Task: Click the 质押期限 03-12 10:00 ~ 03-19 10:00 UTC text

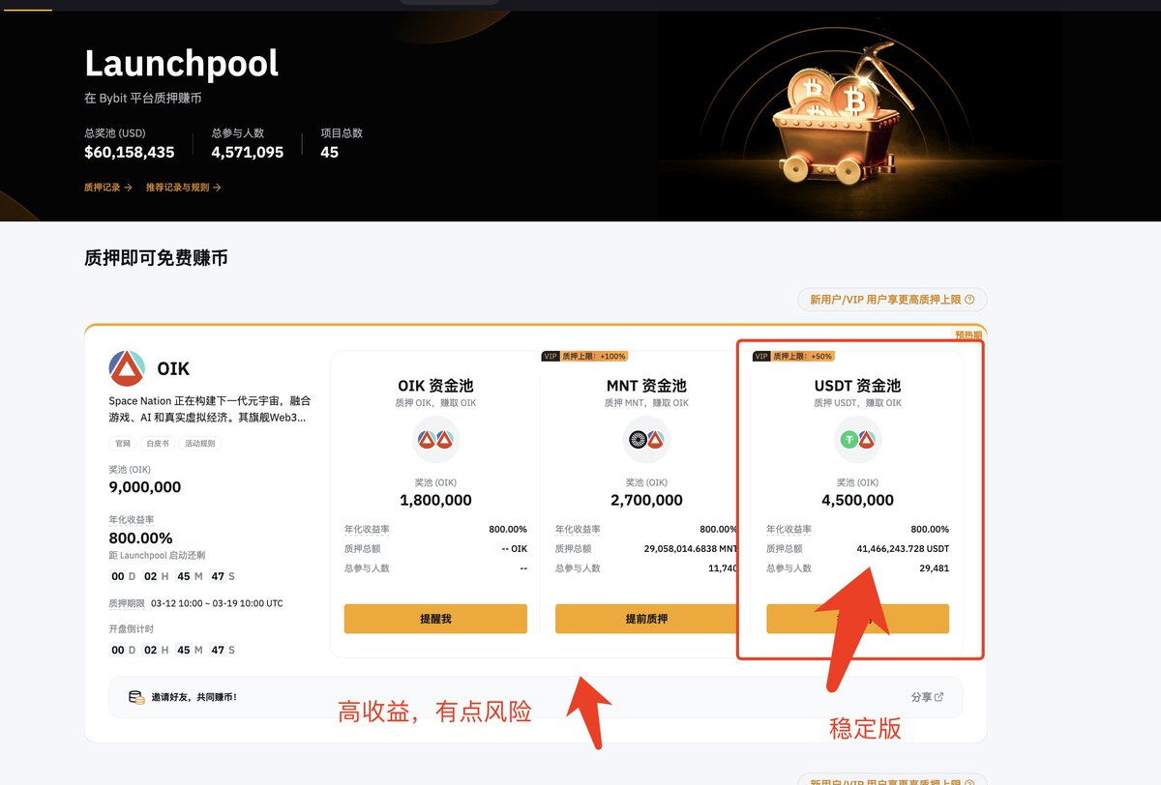Action: pyautogui.click(x=195, y=603)
